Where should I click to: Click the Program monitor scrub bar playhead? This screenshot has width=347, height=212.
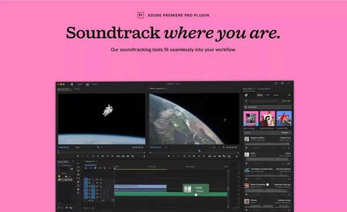pyautogui.click(x=200, y=151)
